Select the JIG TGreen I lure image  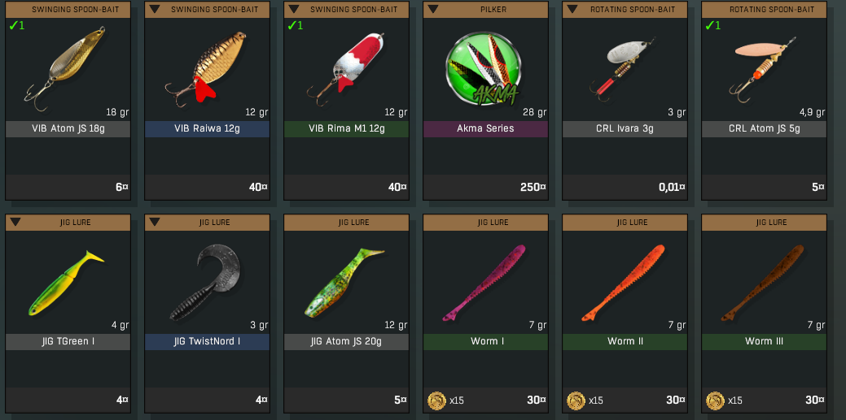(66, 283)
